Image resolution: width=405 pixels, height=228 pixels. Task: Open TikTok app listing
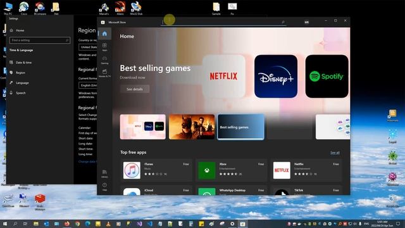pos(306,190)
